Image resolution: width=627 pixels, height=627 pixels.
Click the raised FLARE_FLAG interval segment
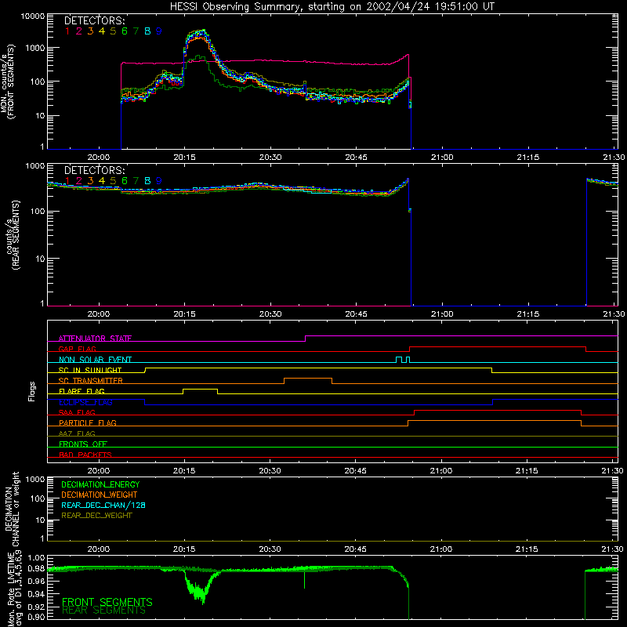tap(201, 389)
